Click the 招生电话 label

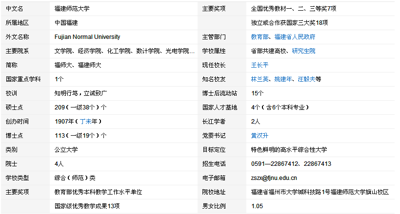coord(214,164)
